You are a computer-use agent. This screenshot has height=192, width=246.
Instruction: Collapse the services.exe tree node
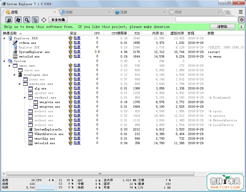point(19,84)
